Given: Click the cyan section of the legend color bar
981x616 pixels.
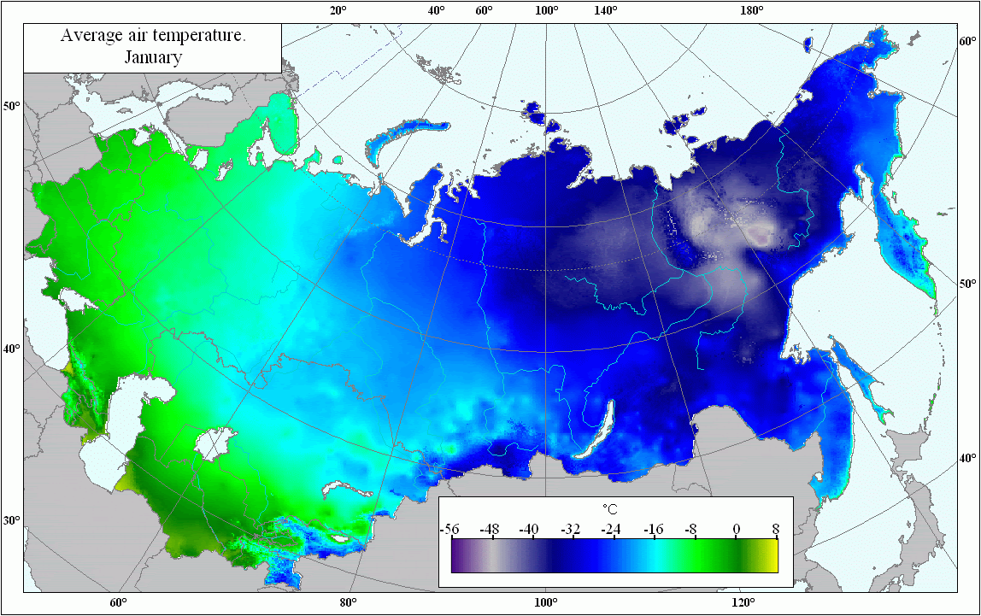Looking at the screenshot, I should [654, 555].
